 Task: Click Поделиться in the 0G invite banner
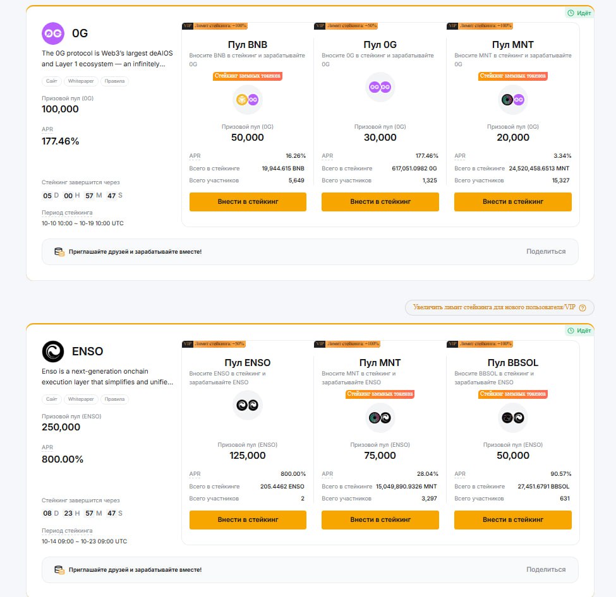coord(546,252)
